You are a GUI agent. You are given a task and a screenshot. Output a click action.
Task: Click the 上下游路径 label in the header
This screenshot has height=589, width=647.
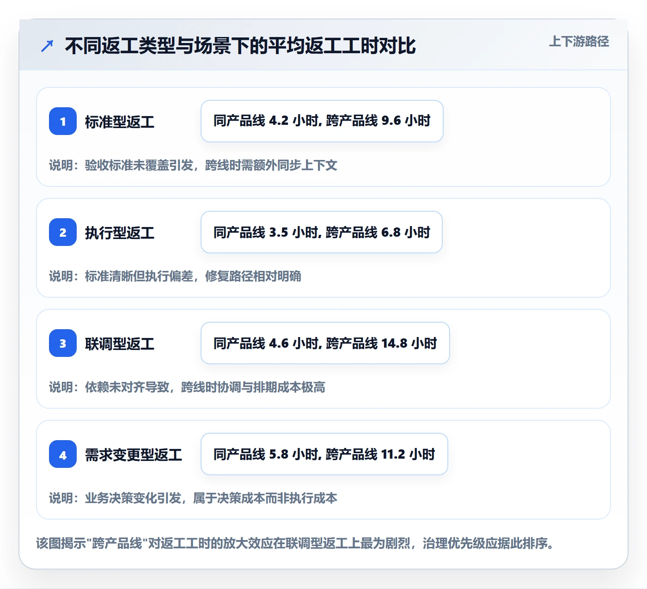(579, 41)
